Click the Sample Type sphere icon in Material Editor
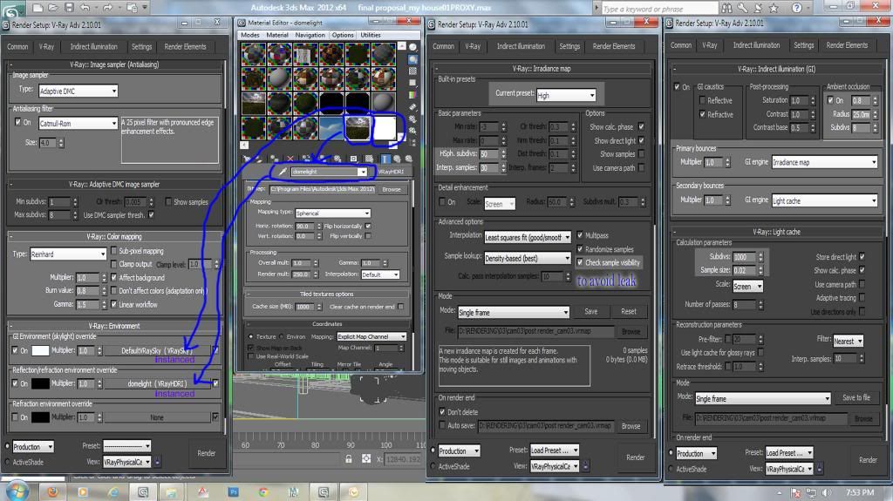Image resolution: width=893 pixels, height=501 pixels. 412,47
